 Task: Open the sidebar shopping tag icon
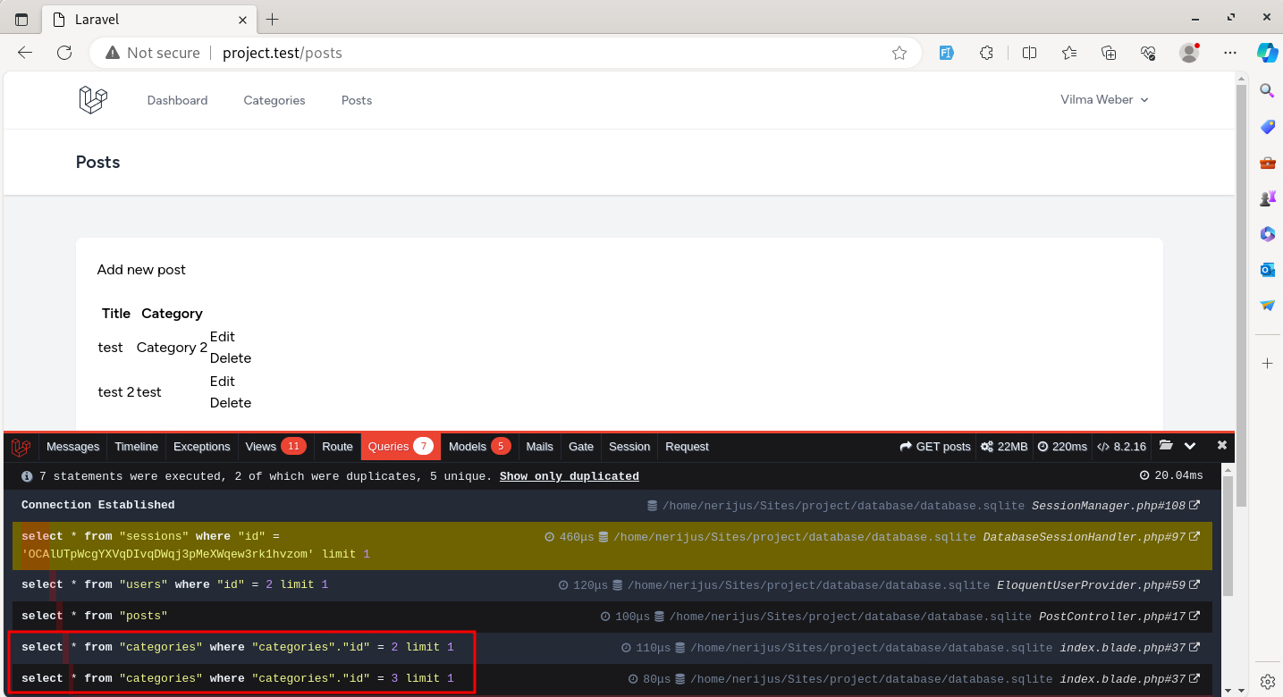[1267, 127]
